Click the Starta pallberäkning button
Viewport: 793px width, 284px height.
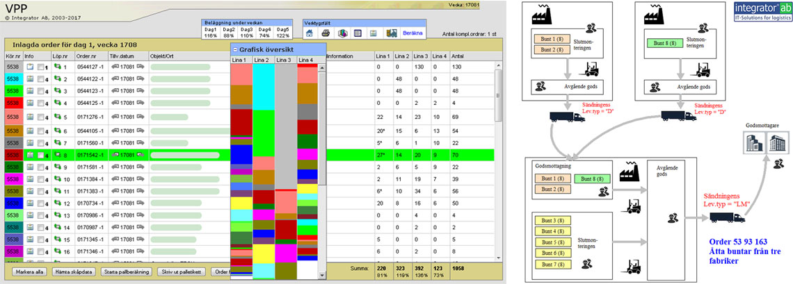pyautogui.click(x=125, y=272)
